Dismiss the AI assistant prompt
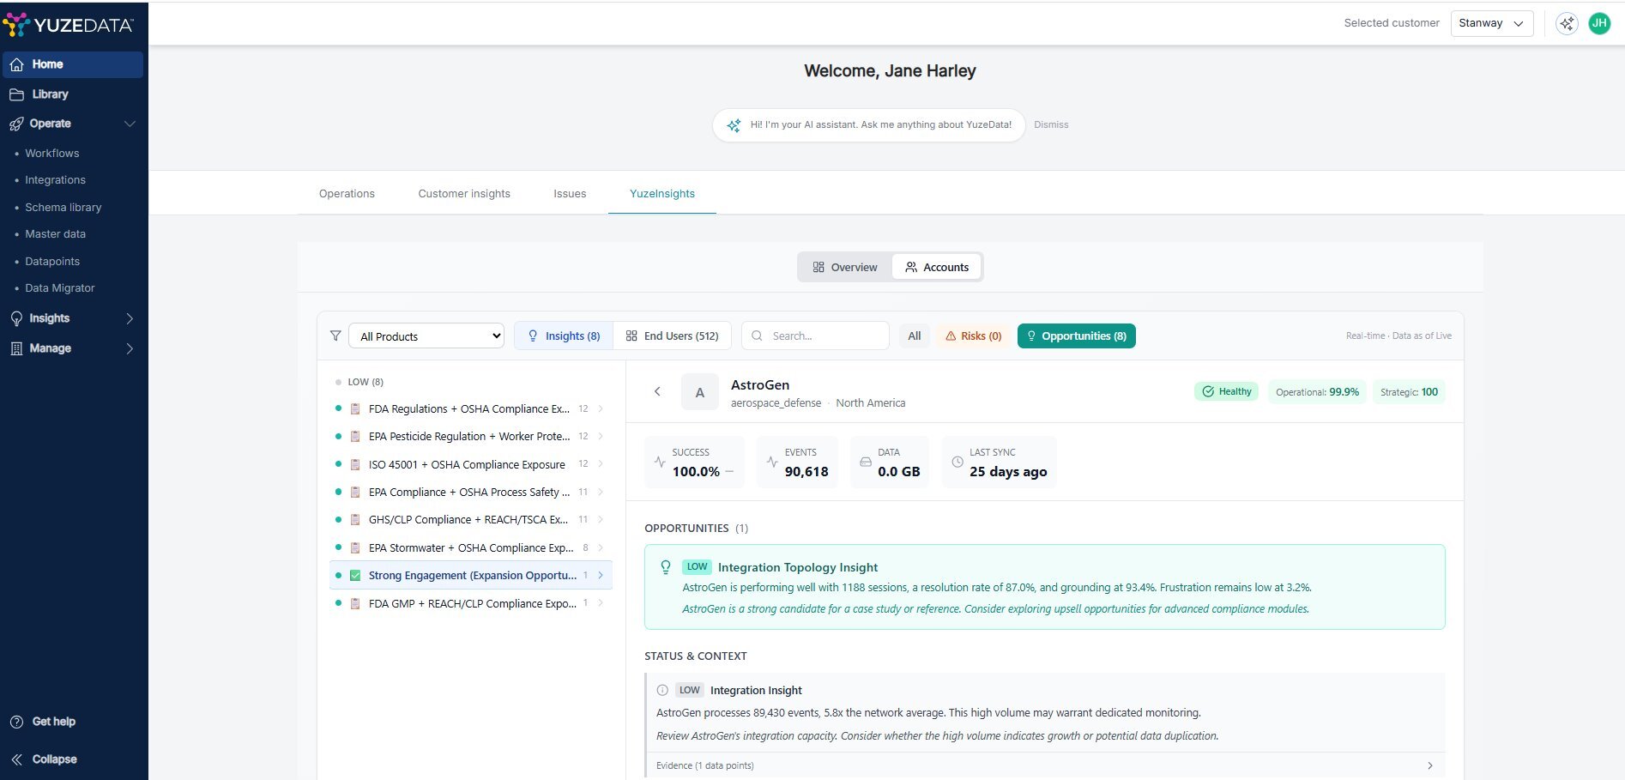 (x=1051, y=125)
